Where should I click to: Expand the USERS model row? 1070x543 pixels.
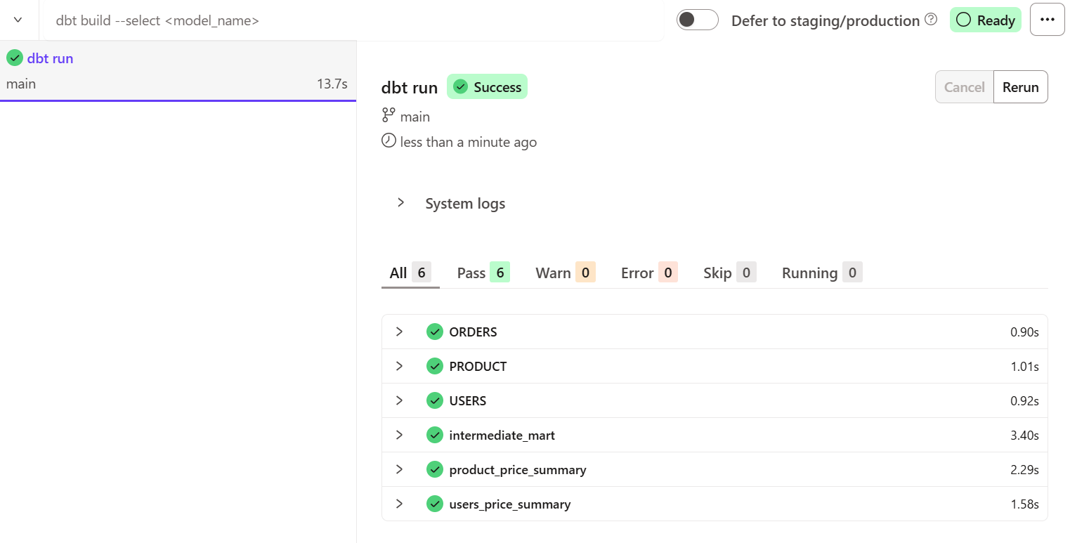(399, 400)
